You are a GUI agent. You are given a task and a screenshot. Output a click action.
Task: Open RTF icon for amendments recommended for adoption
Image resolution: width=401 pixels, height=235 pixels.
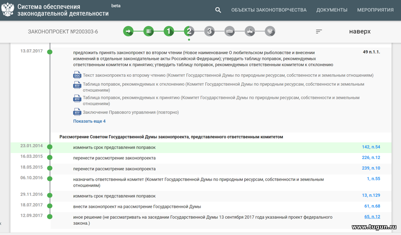click(77, 98)
